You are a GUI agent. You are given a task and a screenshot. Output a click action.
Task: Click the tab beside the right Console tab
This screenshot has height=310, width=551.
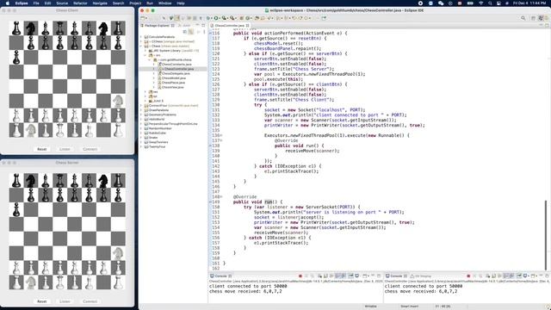421,276
